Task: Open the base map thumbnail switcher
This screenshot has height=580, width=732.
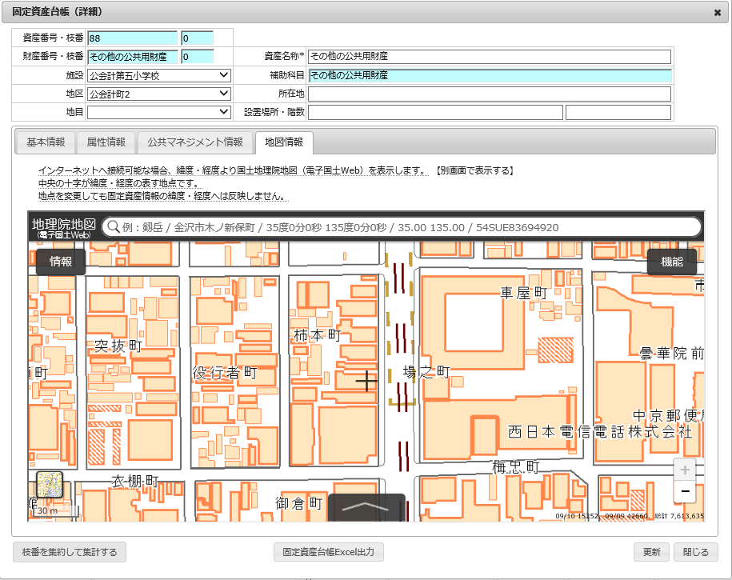Action: pyautogui.click(x=50, y=484)
